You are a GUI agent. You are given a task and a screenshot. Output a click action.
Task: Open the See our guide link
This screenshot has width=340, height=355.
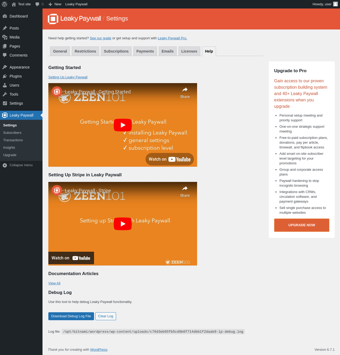point(100,38)
